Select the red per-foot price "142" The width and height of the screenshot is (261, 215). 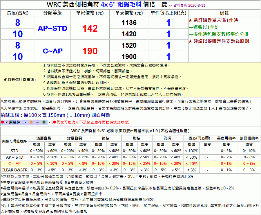[90, 28]
